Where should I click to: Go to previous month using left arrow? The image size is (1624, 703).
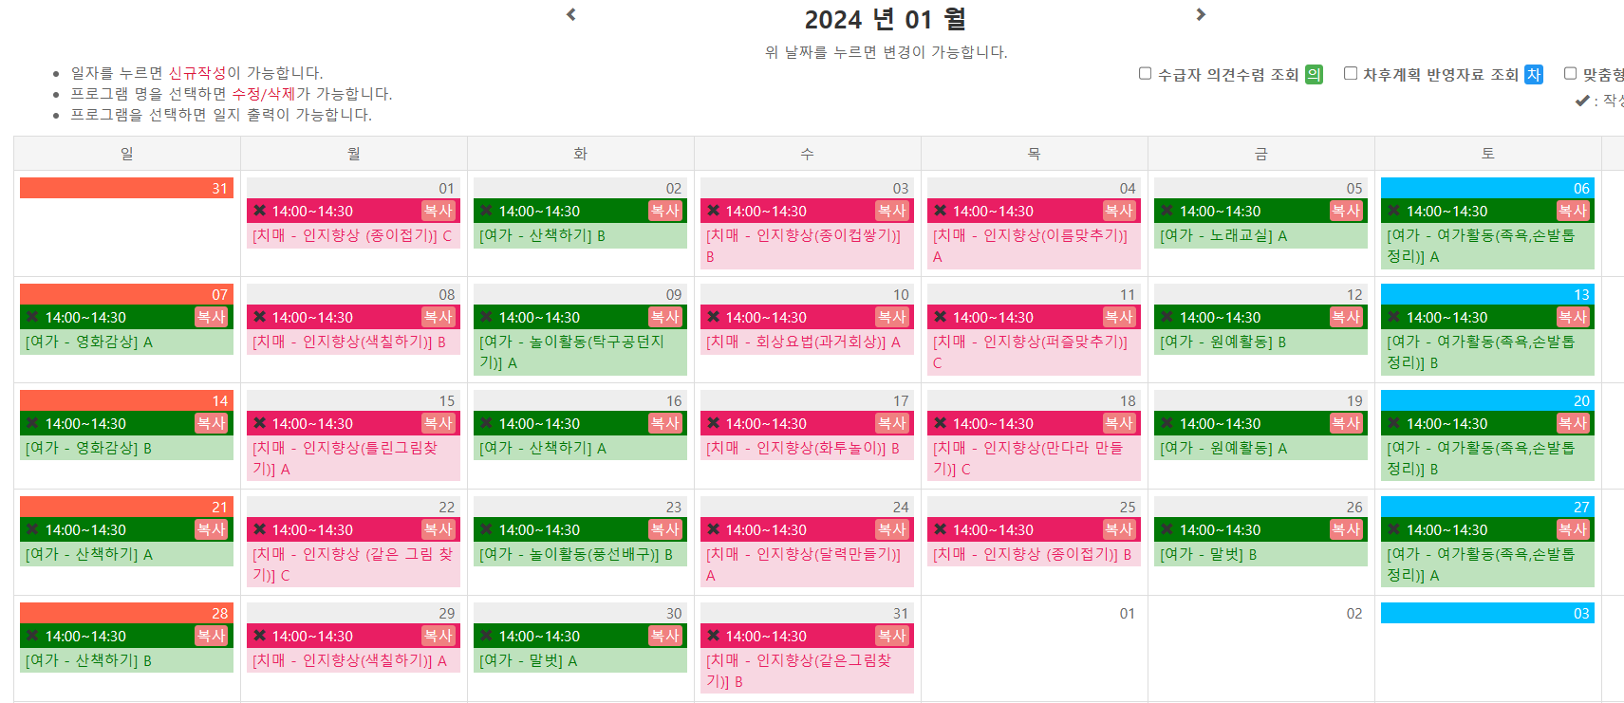tap(571, 14)
